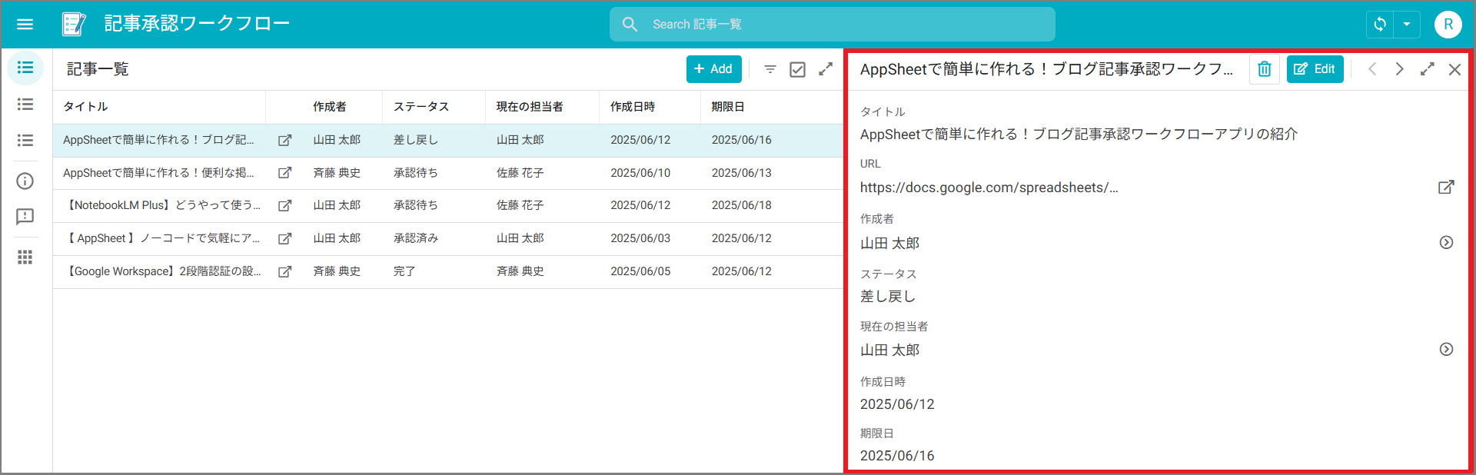The width and height of the screenshot is (1476, 475).
Task: Launch URL with external link icon in detail
Action: (x=1446, y=187)
